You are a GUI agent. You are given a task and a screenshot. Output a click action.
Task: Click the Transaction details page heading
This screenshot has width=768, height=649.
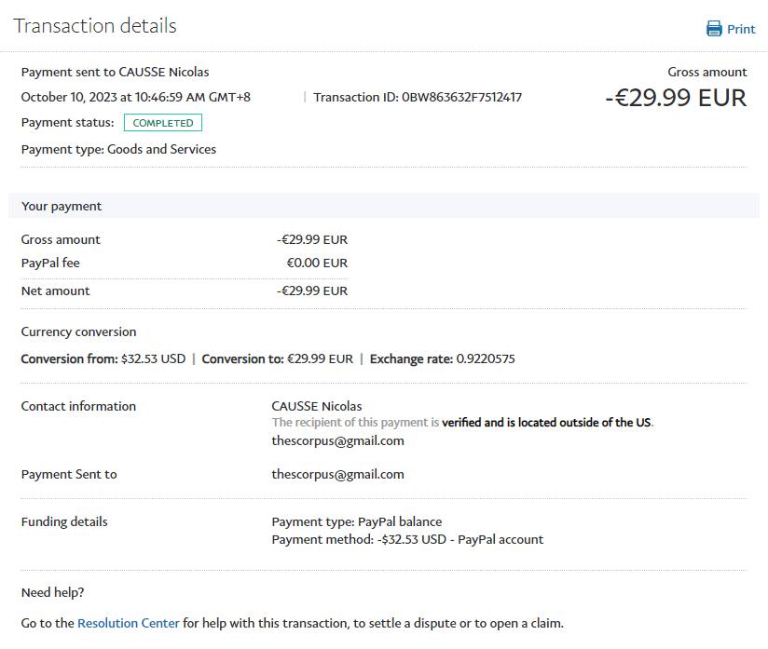click(95, 25)
